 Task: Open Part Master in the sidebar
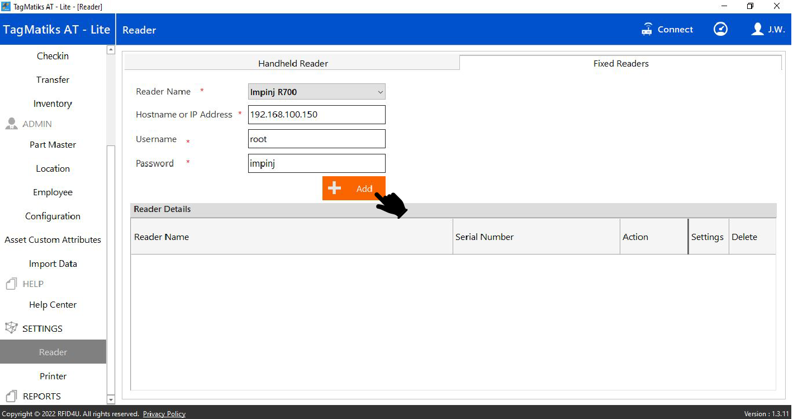click(x=53, y=145)
